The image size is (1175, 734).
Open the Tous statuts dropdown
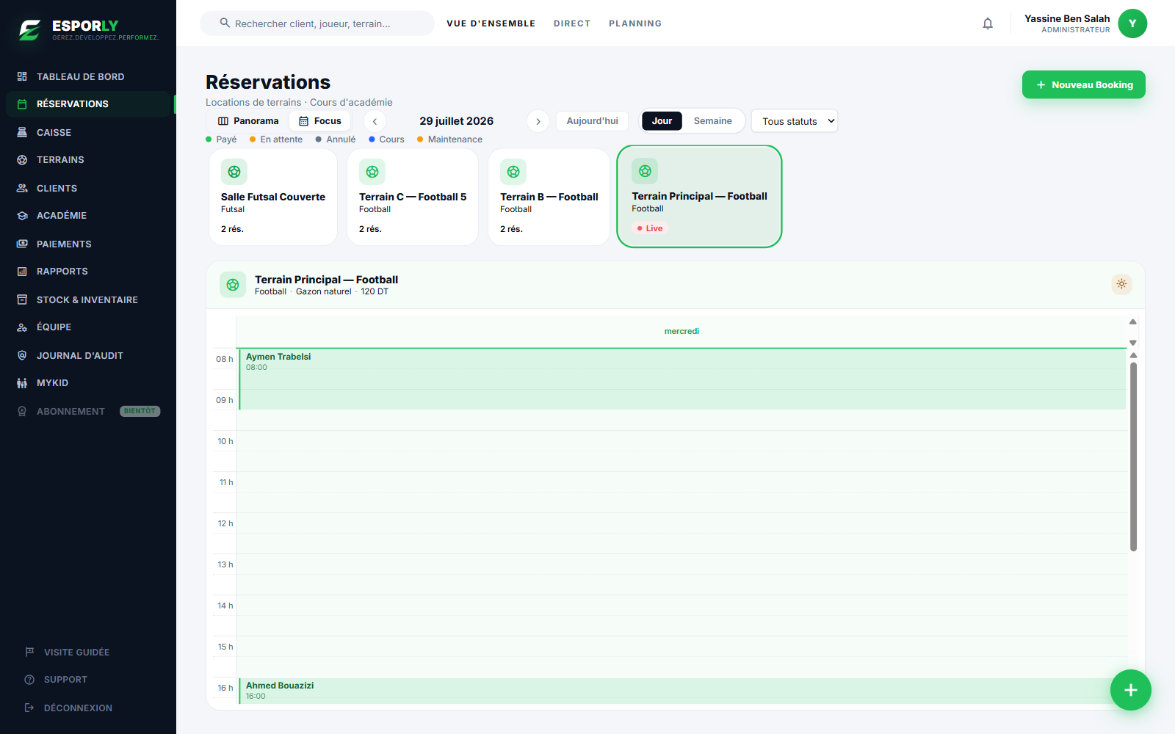pos(795,121)
